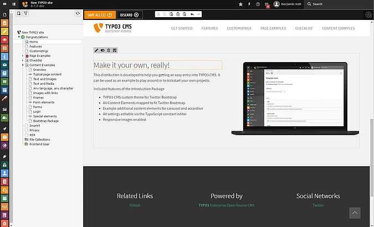The height and width of the screenshot is (227, 374).
Task: Click the pencil edit icon above the content element
Action: [x=96, y=50]
